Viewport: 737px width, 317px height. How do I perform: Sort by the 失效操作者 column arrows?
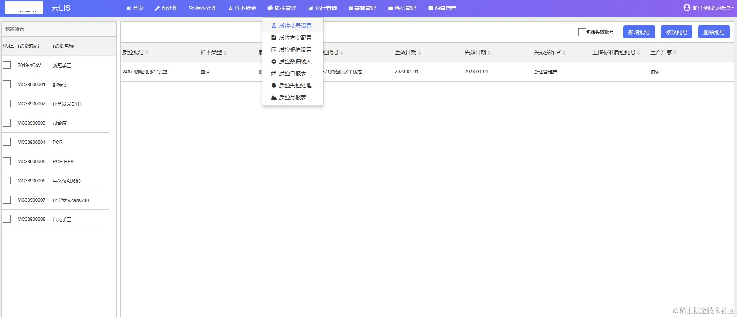(x=564, y=53)
